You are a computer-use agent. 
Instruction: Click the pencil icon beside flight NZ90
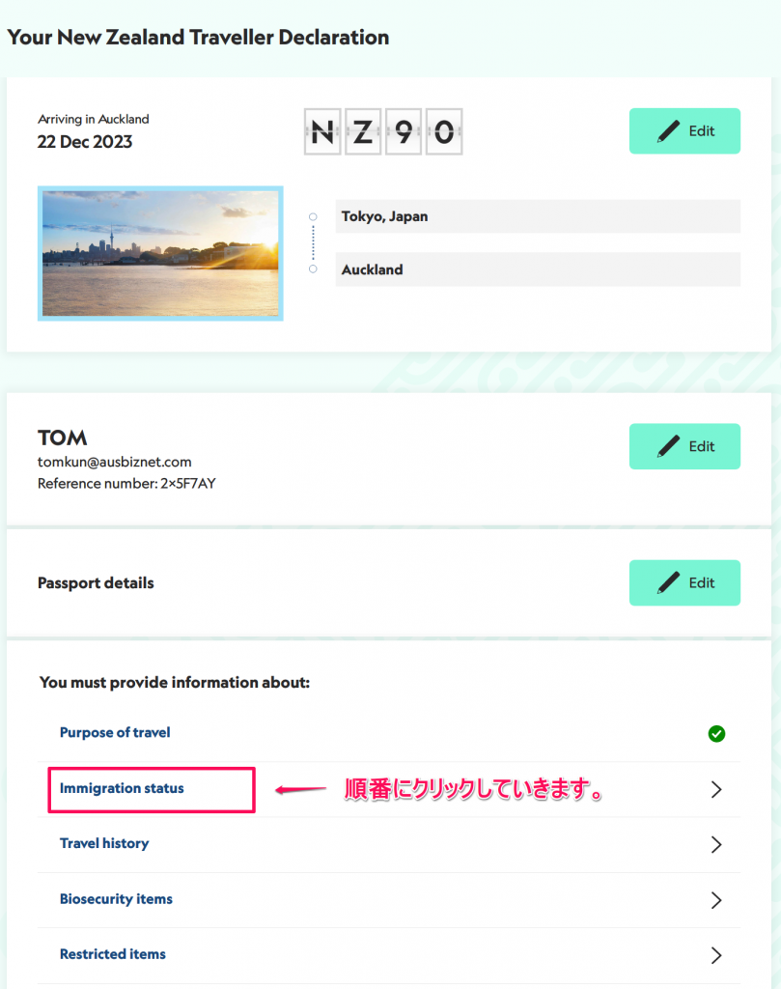(668, 131)
